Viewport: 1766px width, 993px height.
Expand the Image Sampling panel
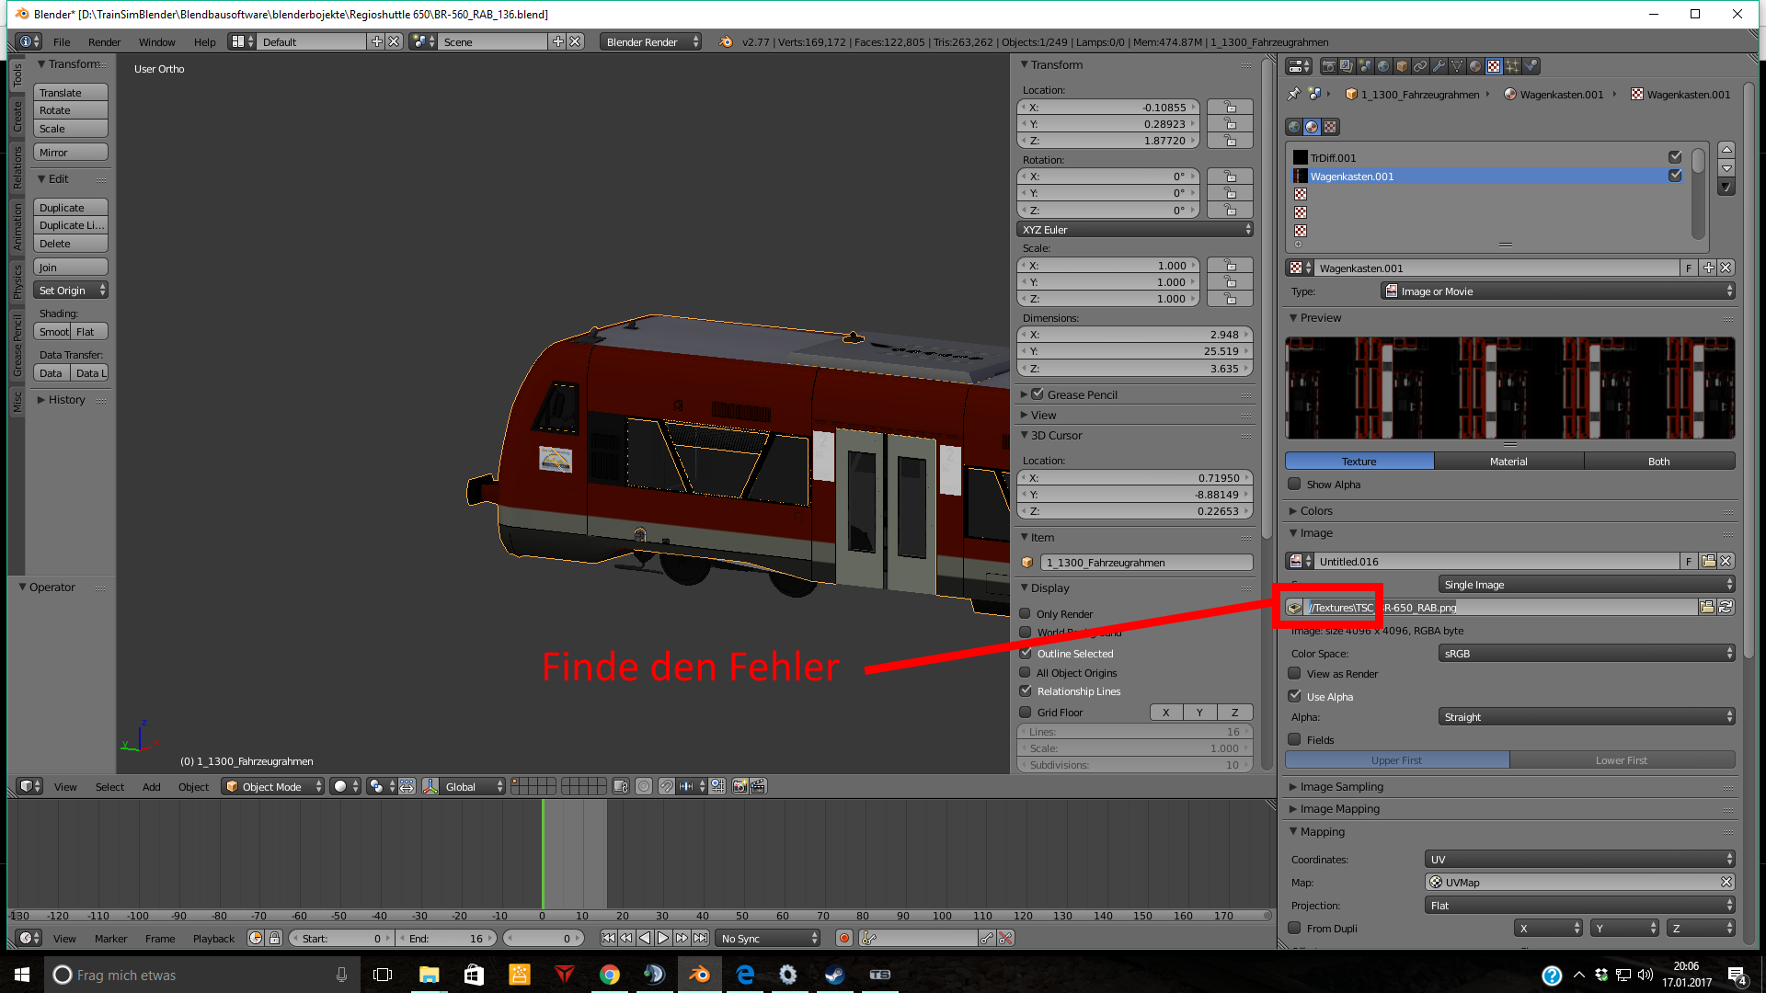tap(1341, 786)
